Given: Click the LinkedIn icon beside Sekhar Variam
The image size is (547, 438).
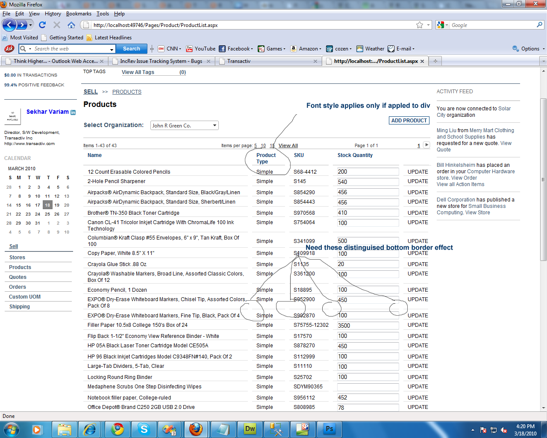Looking at the screenshot, I should coord(73,112).
